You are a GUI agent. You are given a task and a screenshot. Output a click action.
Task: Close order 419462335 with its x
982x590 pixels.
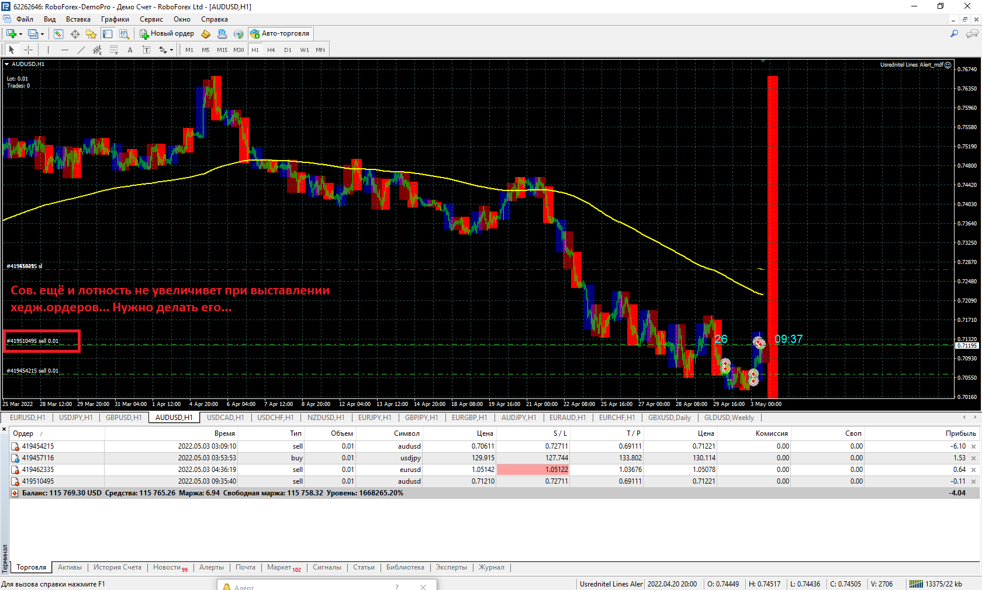(973, 470)
